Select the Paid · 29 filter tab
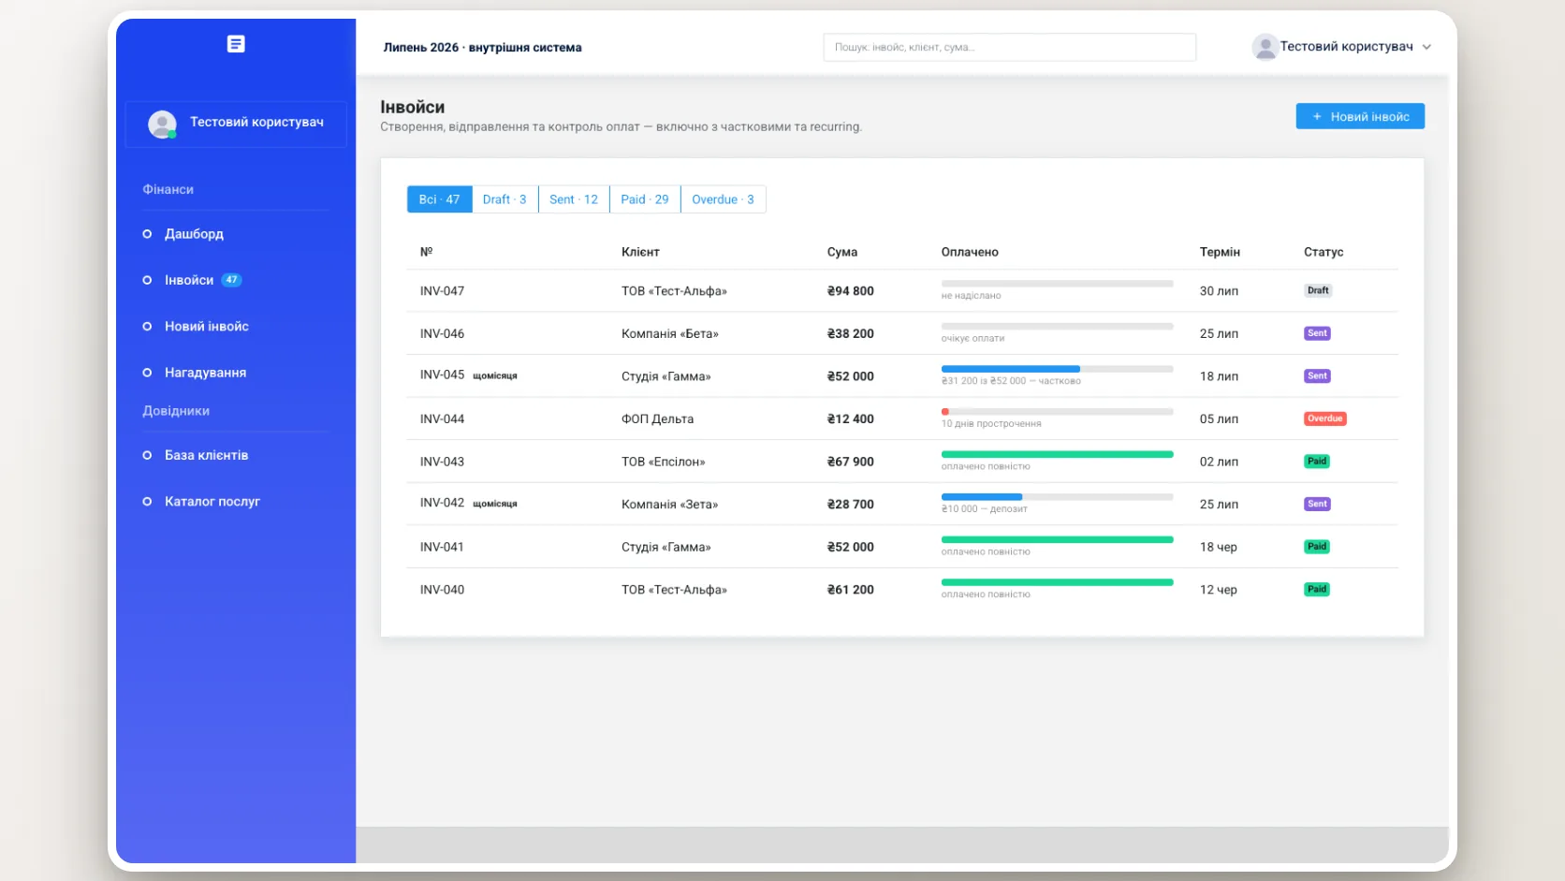Screen dimensions: 1565x881 pos(645,199)
